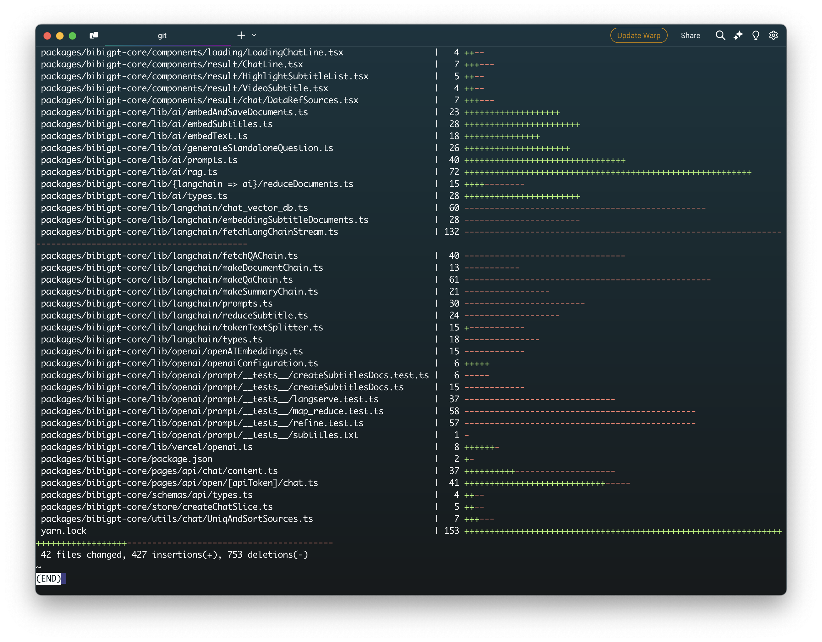Image resolution: width=822 pixels, height=642 pixels.
Task: Expand the new-tab options chevron
Action: point(254,35)
